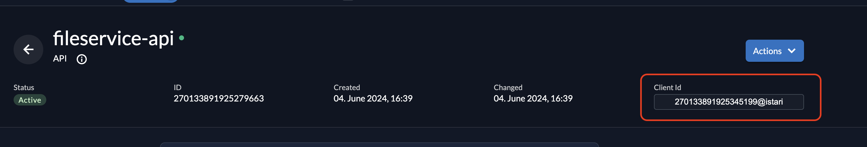Select the ID number 270133891925279663
Image resolution: width=867 pixels, height=147 pixels.
(x=218, y=98)
